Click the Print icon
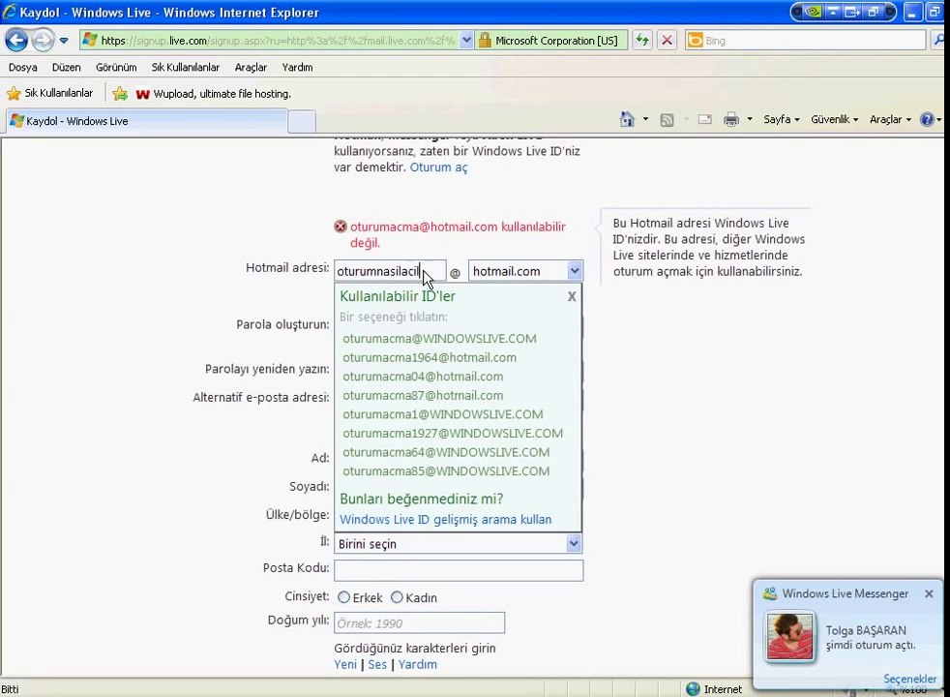 [731, 119]
